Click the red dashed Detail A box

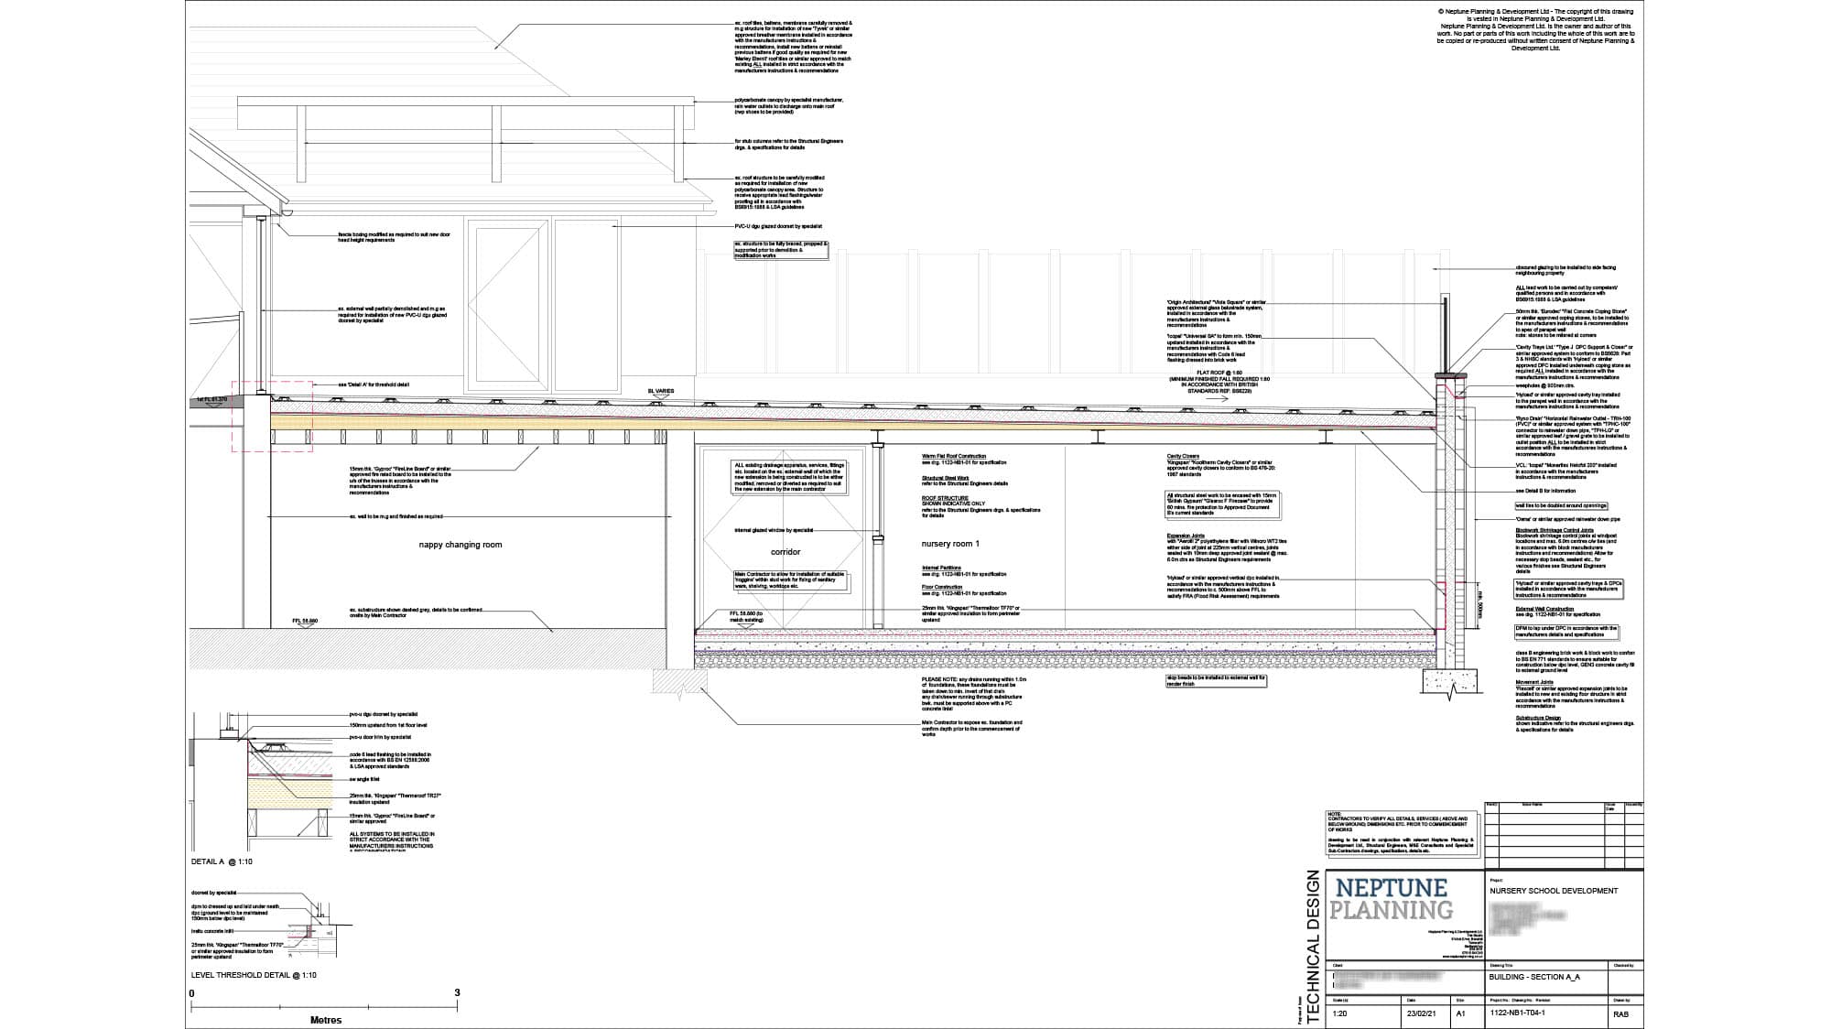272,417
